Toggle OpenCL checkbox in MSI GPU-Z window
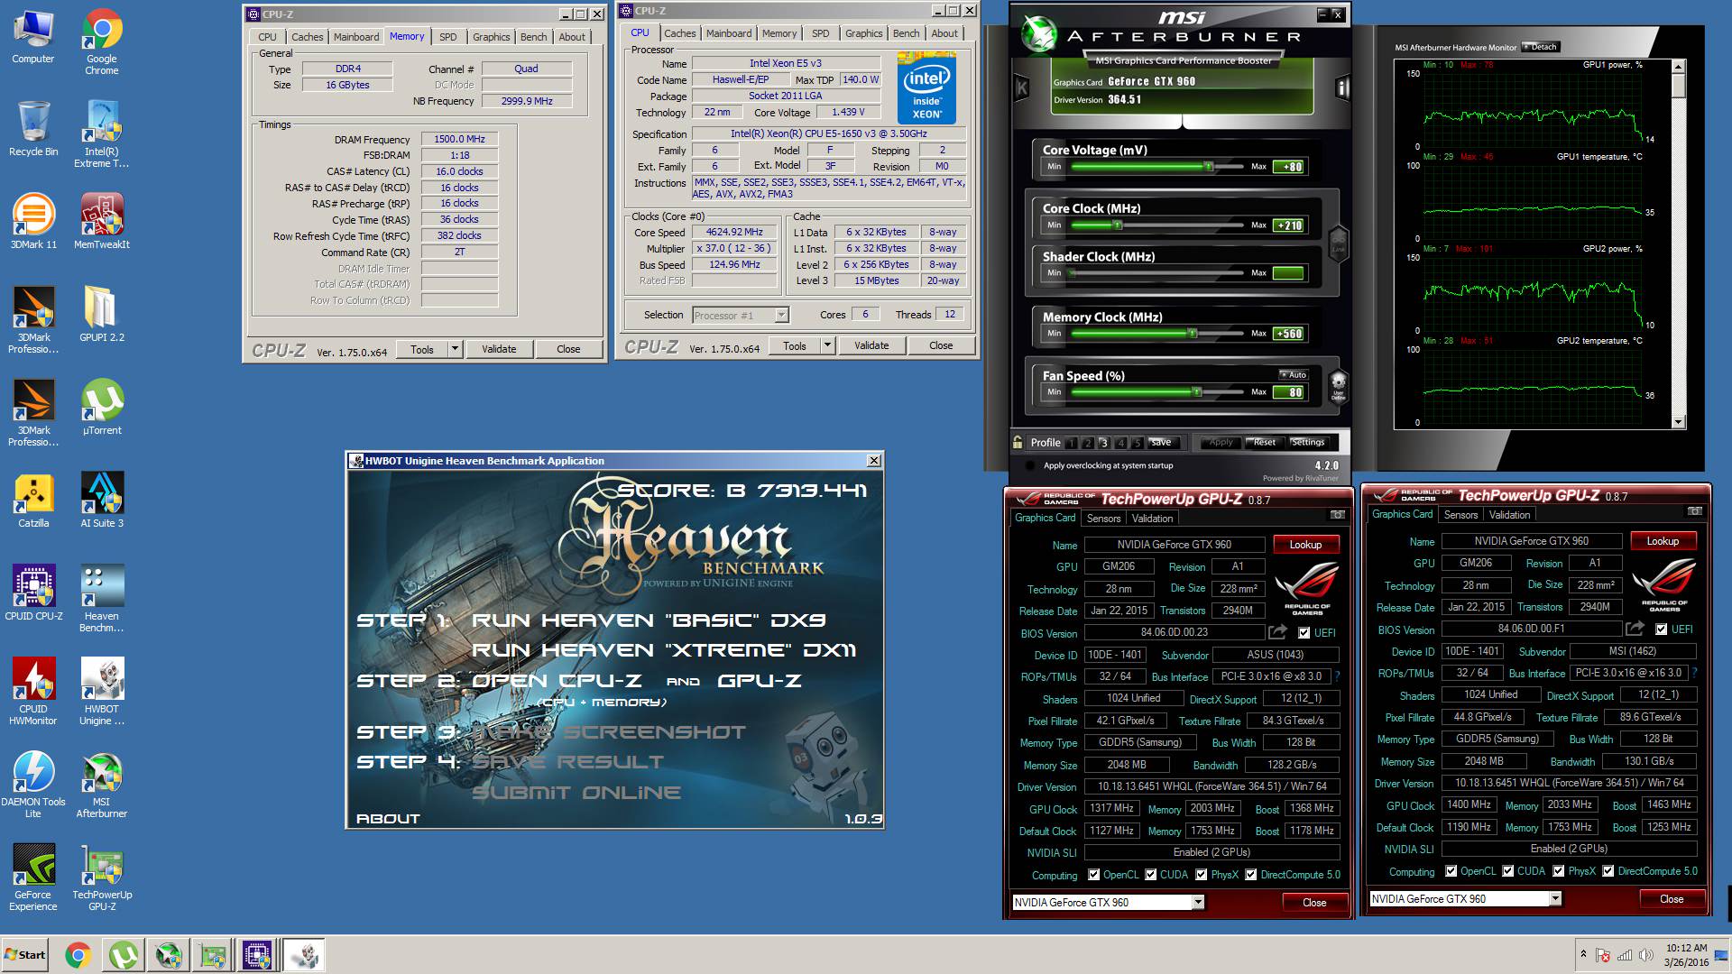1732x974 pixels. (1451, 871)
